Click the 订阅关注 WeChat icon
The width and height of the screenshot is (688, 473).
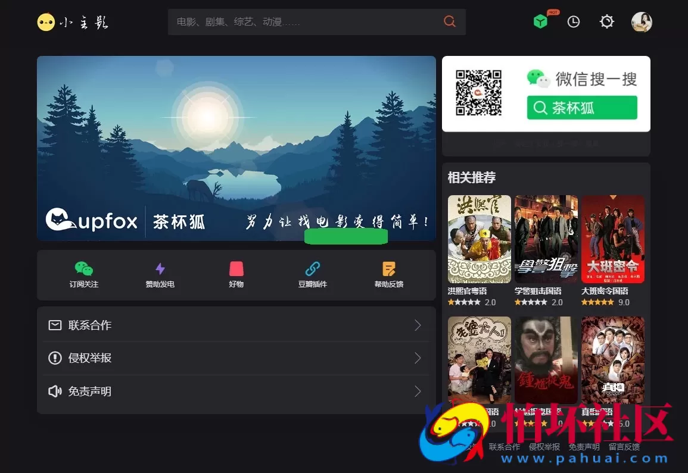(83, 268)
